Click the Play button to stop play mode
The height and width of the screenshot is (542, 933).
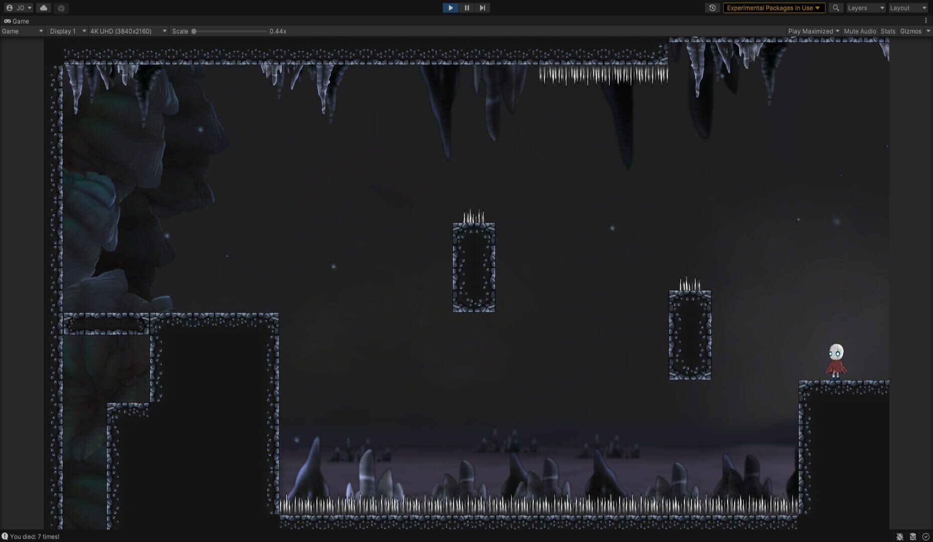tap(450, 8)
